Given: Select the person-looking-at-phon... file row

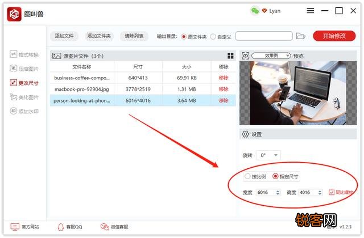Looking at the screenshot, I should click(143, 101).
